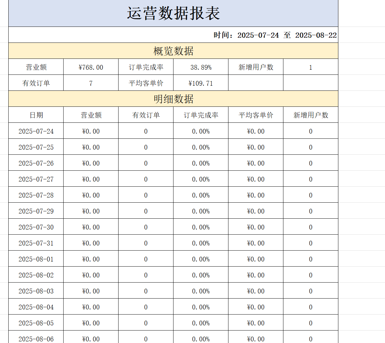Click the date cell 2025-07-25
The height and width of the screenshot is (343, 385).
coord(36,147)
